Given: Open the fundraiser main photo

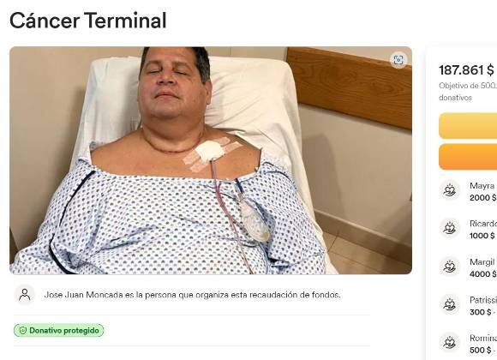Looking at the screenshot, I should [x=211, y=160].
